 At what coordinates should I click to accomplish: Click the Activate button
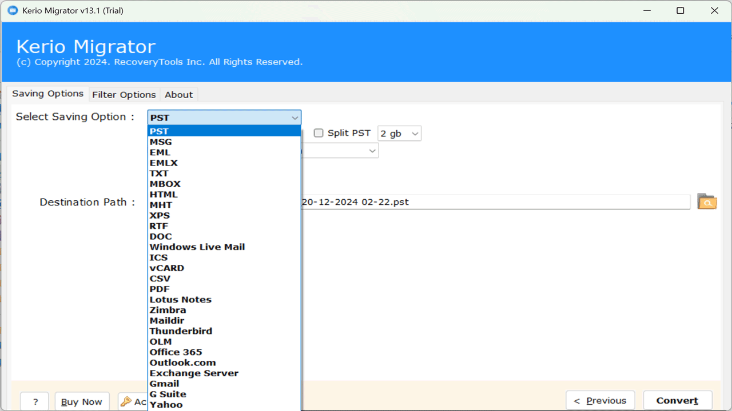133,402
